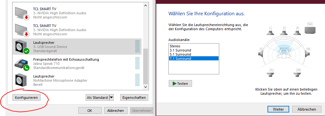Click level meter of Jabra Speak 710
Viewport: 325px width, 116px height.
click(x=137, y=64)
